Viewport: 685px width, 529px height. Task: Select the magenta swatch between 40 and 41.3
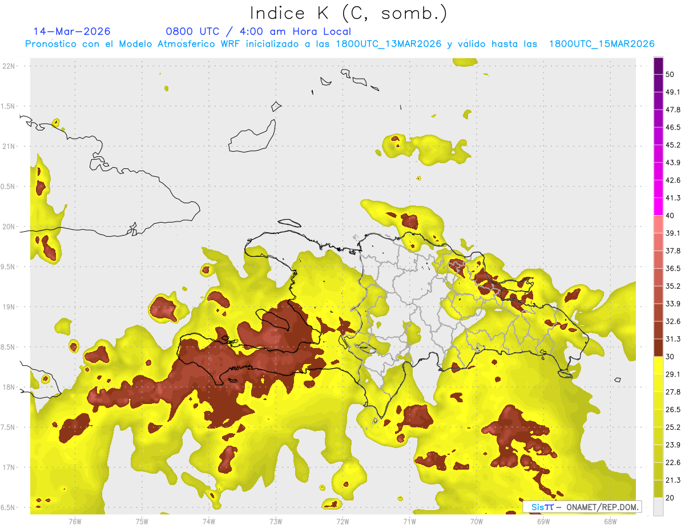659,207
